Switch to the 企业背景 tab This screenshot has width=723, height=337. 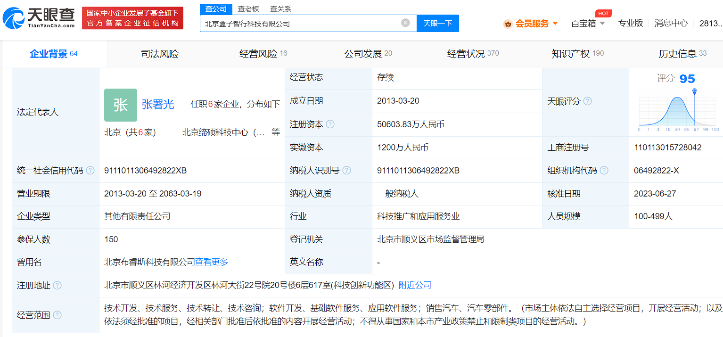tap(54, 54)
